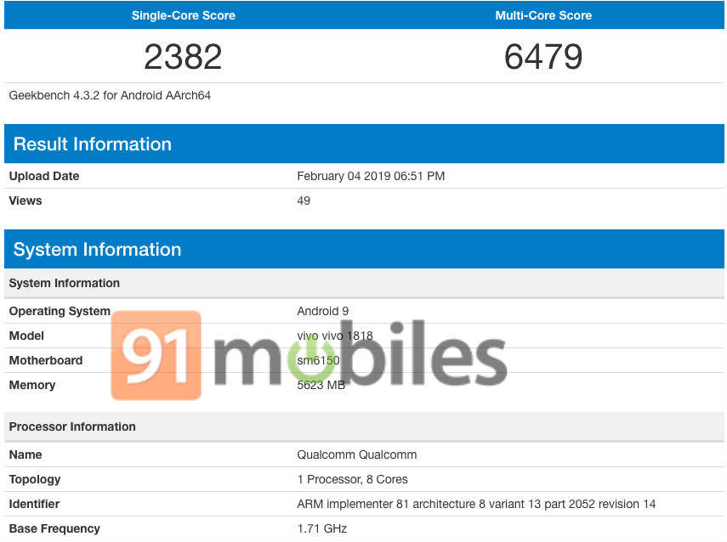Select the Android 9 operating system entry
Image resolution: width=727 pixels, height=542 pixels.
pyautogui.click(x=323, y=311)
